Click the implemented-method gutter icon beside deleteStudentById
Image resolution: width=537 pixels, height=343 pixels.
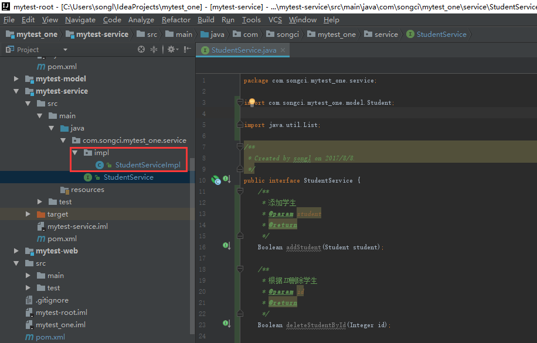click(226, 324)
